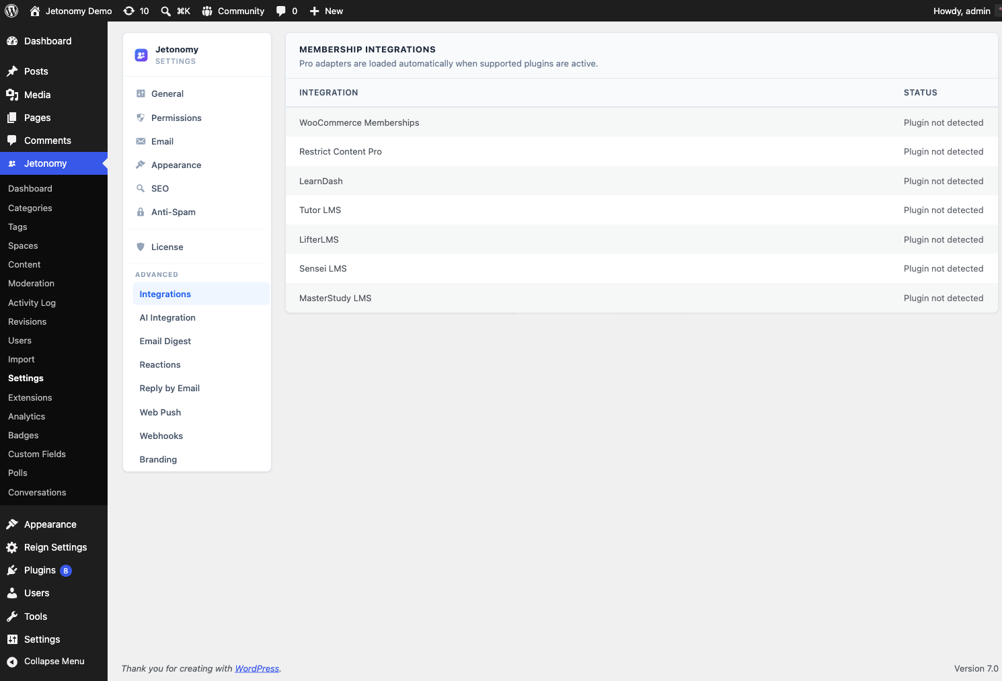Click the updates icon showing 10
The width and height of the screenshot is (1002, 681).
click(x=129, y=11)
